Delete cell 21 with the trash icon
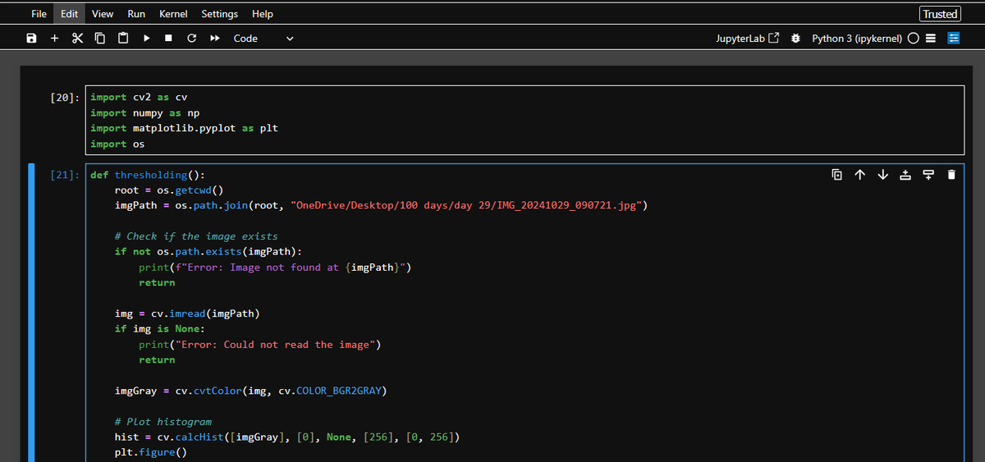The height and width of the screenshot is (462, 985). [951, 174]
